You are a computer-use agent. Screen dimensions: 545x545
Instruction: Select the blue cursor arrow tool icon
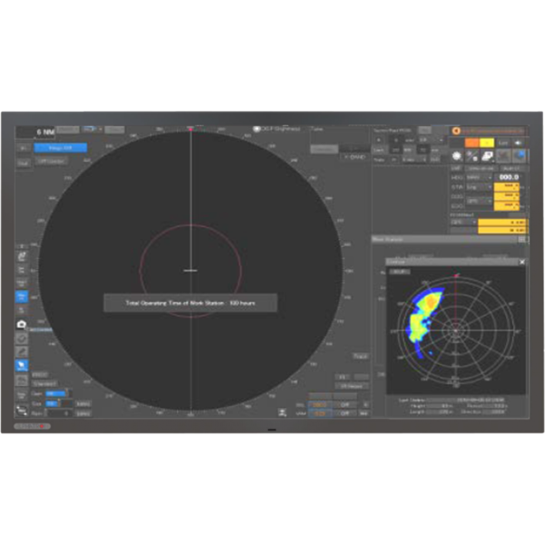(22, 365)
